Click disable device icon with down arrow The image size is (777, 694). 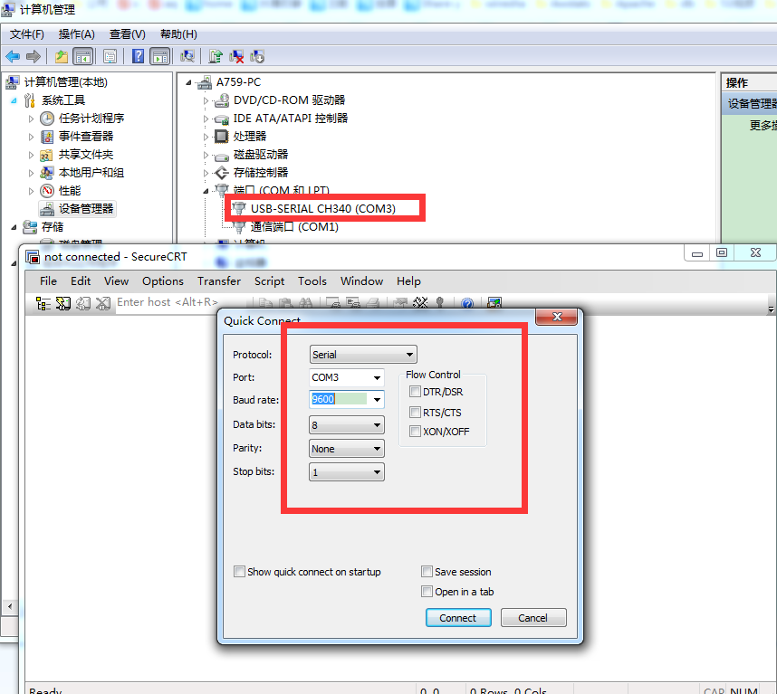pyautogui.click(x=257, y=56)
